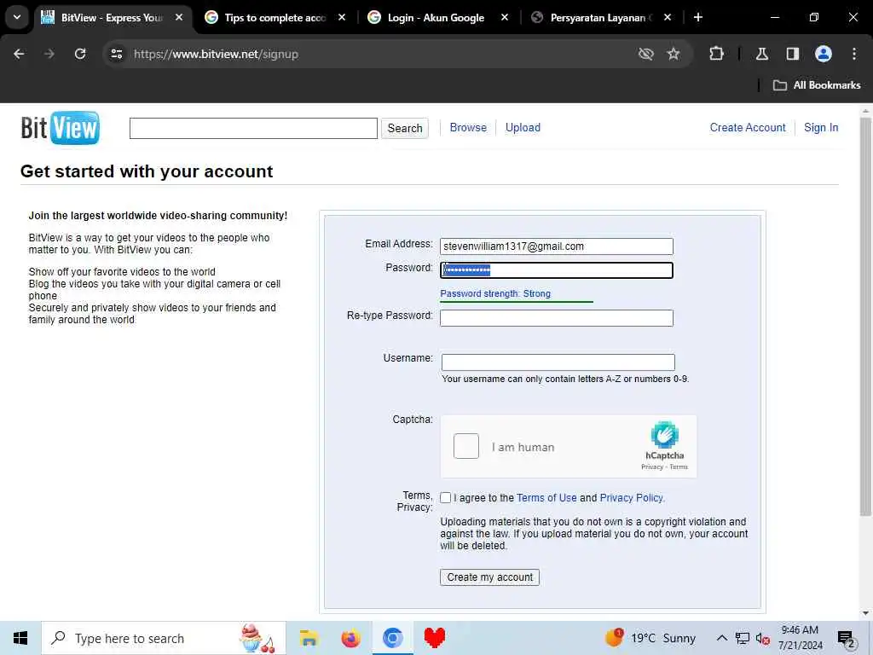Click the Username field
873x655 pixels.
pyautogui.click(x=558, y=362)
